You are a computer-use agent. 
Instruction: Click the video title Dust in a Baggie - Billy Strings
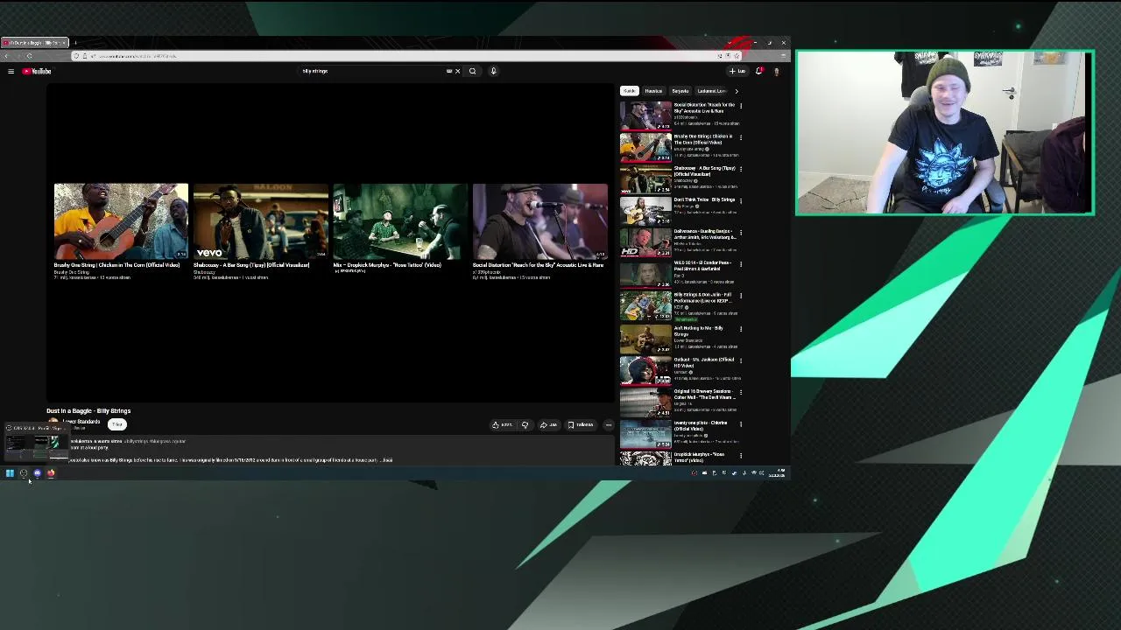click(88, 410)
